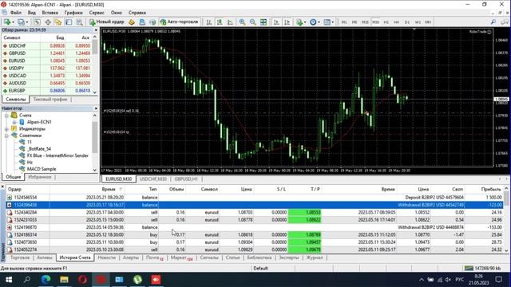
Task: Select the D1 timeframe
Action: (x=407, y=22)
